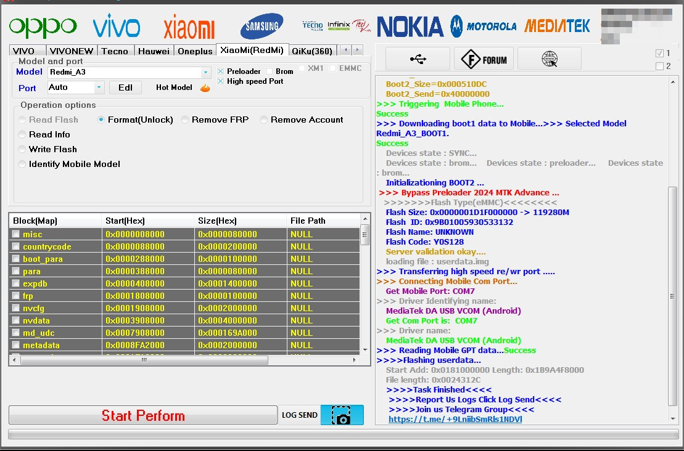Click the Xiaomi brand logo

click(x=189, y=27)
